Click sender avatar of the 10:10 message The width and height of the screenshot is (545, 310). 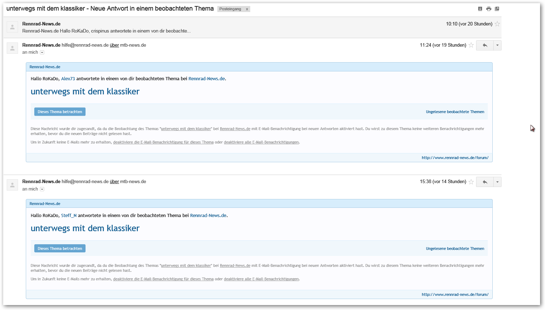coord(12,27)
